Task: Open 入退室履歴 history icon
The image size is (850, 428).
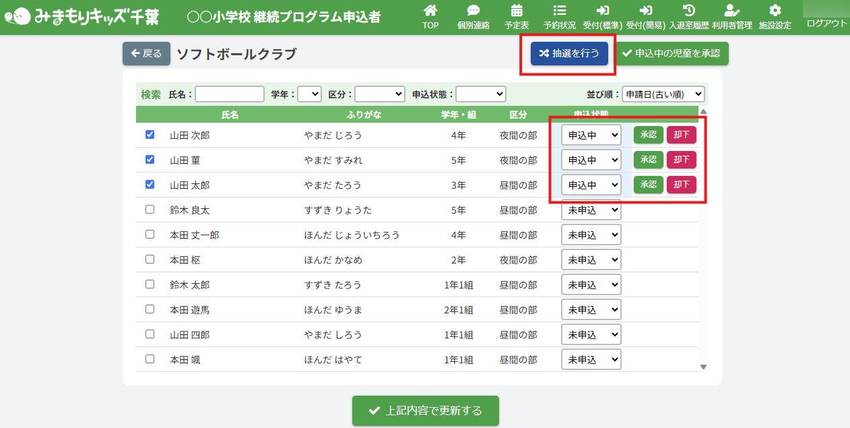Action: point(688,11)
